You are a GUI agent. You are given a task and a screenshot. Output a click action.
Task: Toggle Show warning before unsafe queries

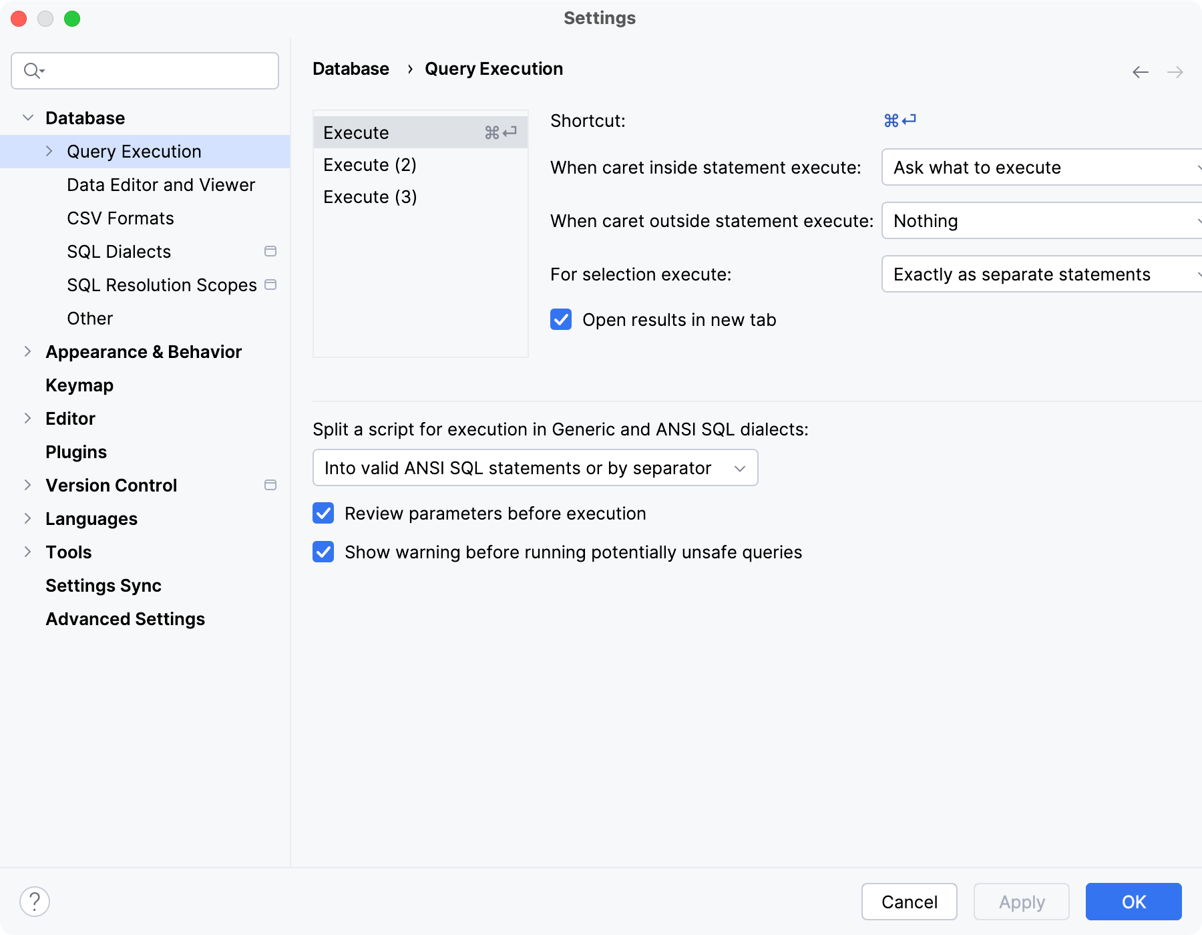(x=324, y=552)
